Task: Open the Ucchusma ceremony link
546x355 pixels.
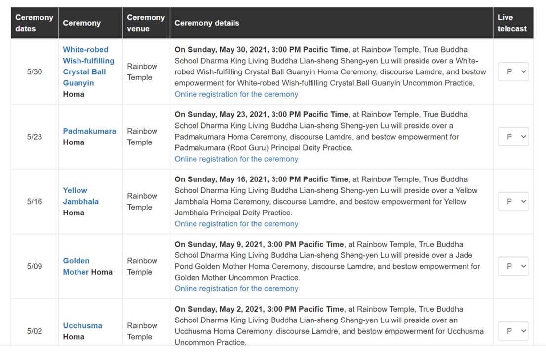Action: click(82, 325)
